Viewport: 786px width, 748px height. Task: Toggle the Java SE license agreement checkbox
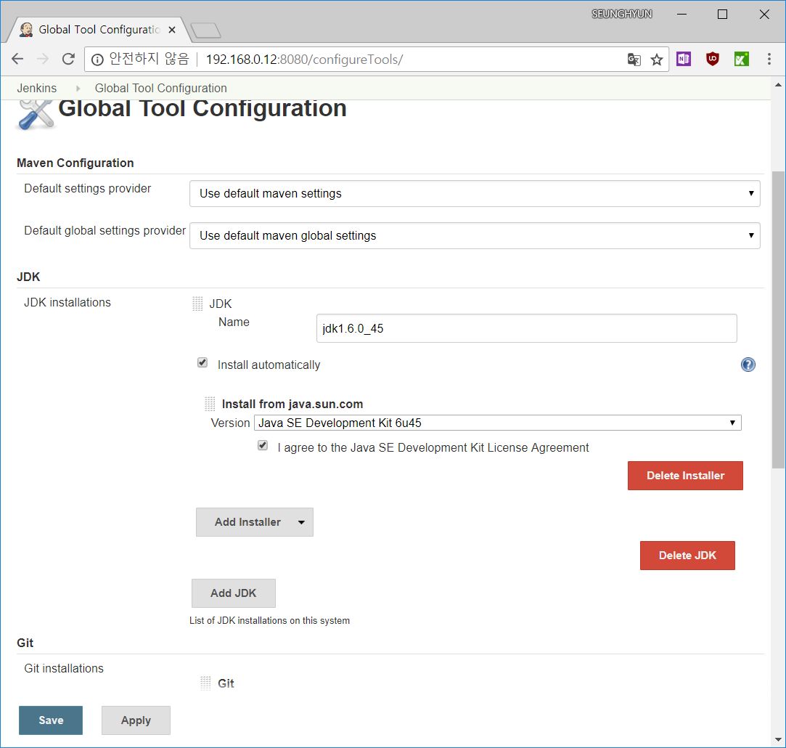click(263, 445)
